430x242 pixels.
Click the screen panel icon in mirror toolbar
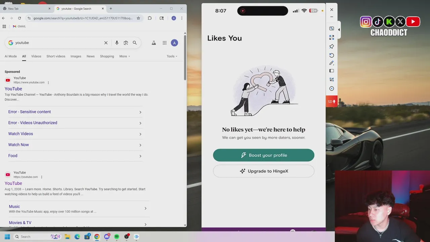[x=332, y=71]
